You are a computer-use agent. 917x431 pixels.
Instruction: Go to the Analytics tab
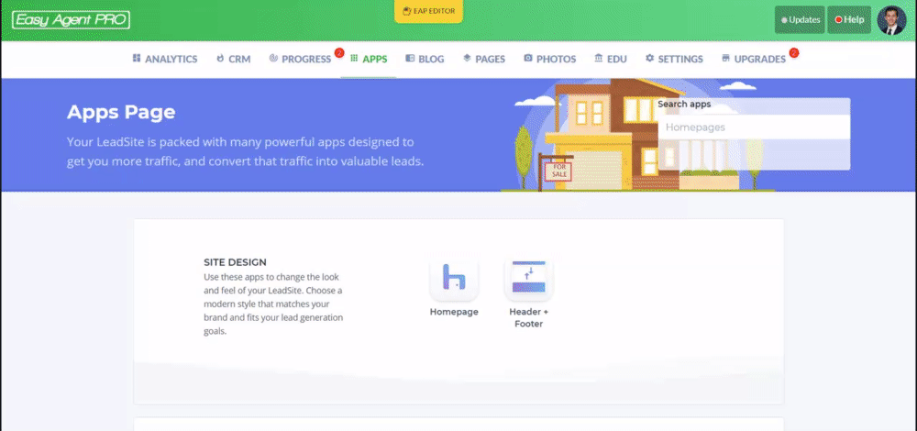click(x=165, y=59)
